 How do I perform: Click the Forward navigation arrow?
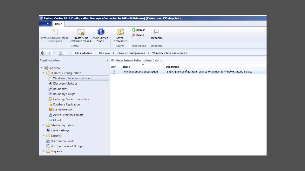(x=49, y=53)
